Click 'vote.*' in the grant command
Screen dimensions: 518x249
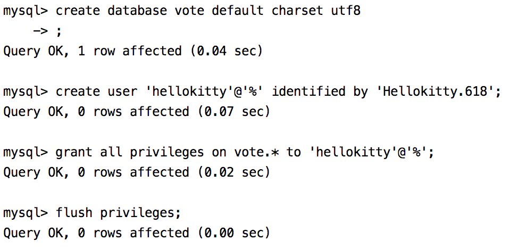click(x=256, y=153)
